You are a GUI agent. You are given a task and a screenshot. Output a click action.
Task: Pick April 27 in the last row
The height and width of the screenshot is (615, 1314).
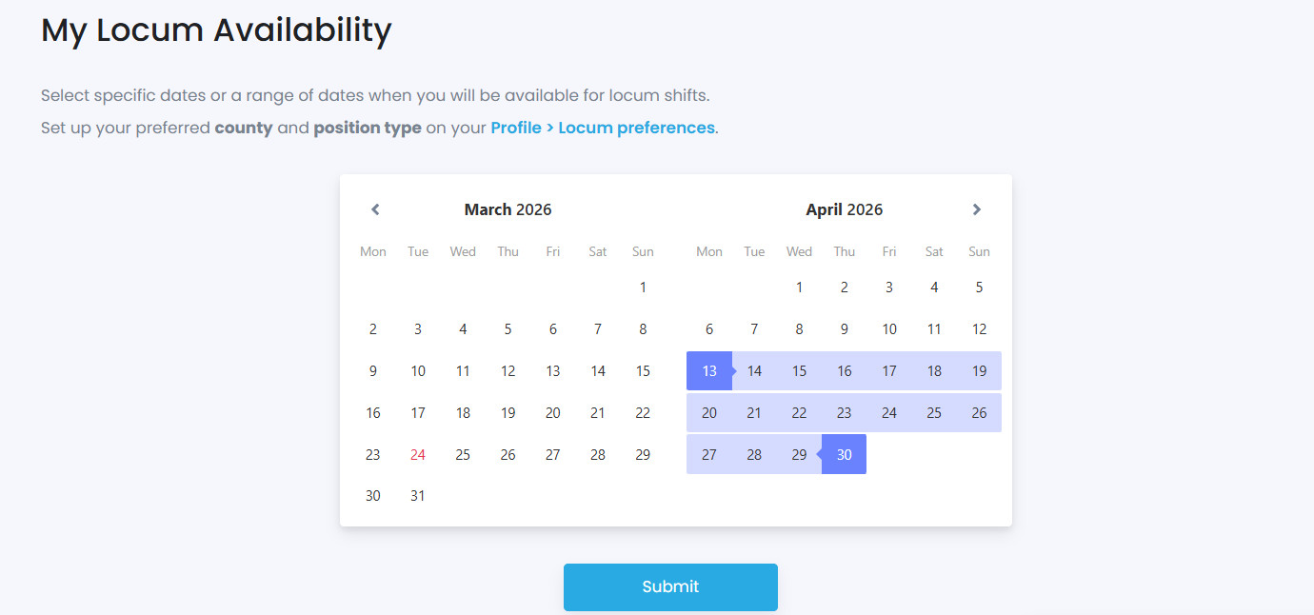click(709, 455)
